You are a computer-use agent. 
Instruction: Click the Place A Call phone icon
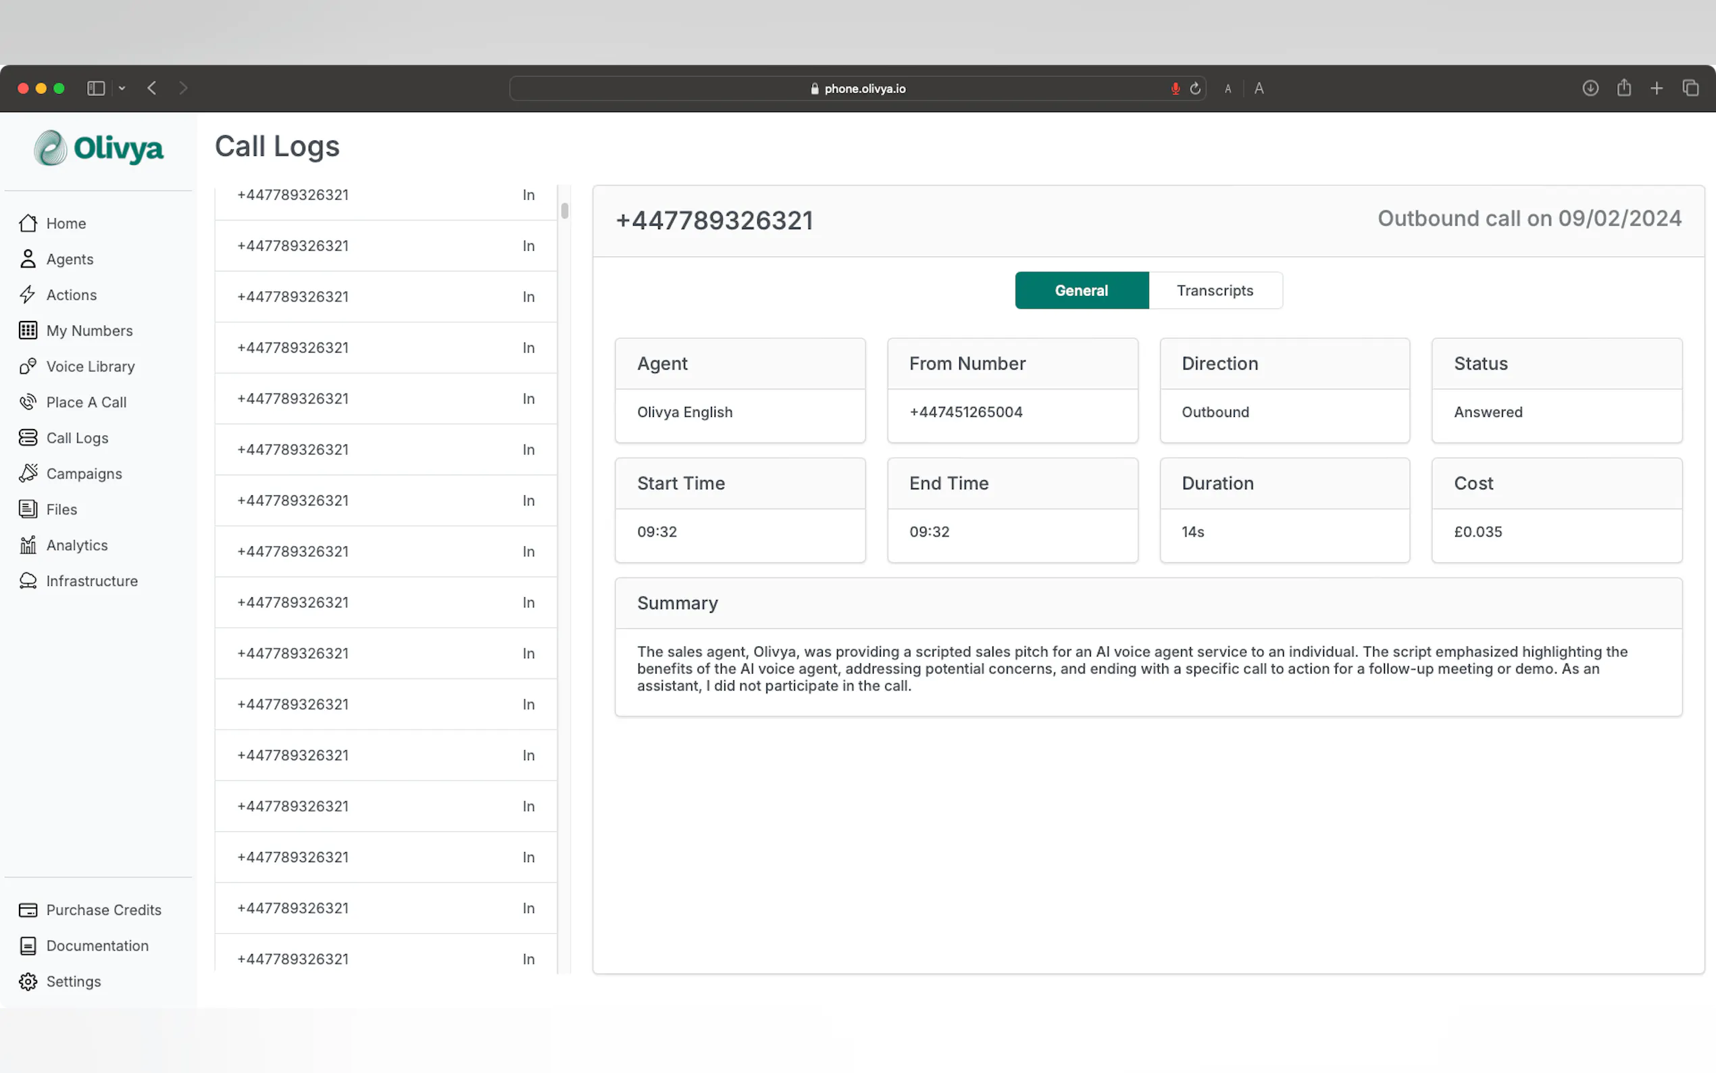pos(28,403)
